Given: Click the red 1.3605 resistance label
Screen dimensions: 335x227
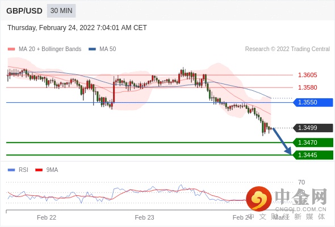Looking at the screenshot, I should (x=307, y=75).
